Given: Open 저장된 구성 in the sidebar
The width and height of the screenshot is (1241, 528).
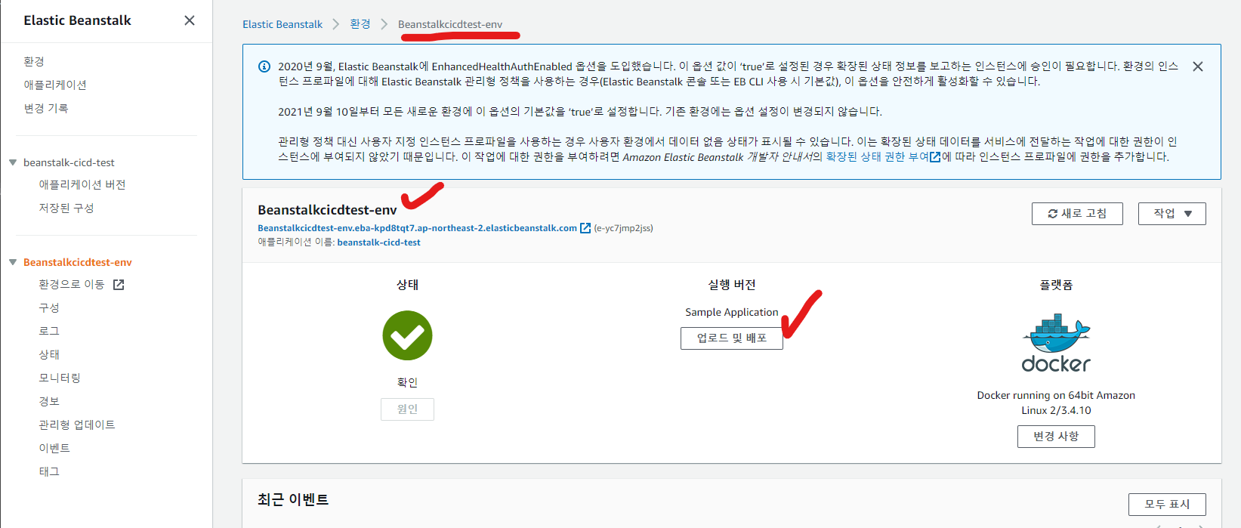Looking at the screenshot, I should click(x=66, y=208).
